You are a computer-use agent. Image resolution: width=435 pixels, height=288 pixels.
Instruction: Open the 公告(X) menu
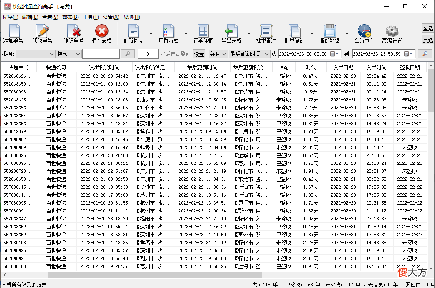click(x=111, y=17)
